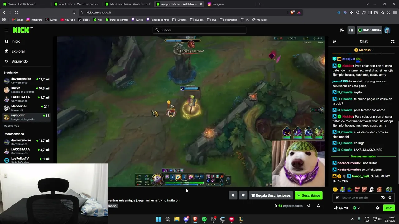Open Rakyz channel in followed list
The image size is (399, 224).
[x=26, y=90]
